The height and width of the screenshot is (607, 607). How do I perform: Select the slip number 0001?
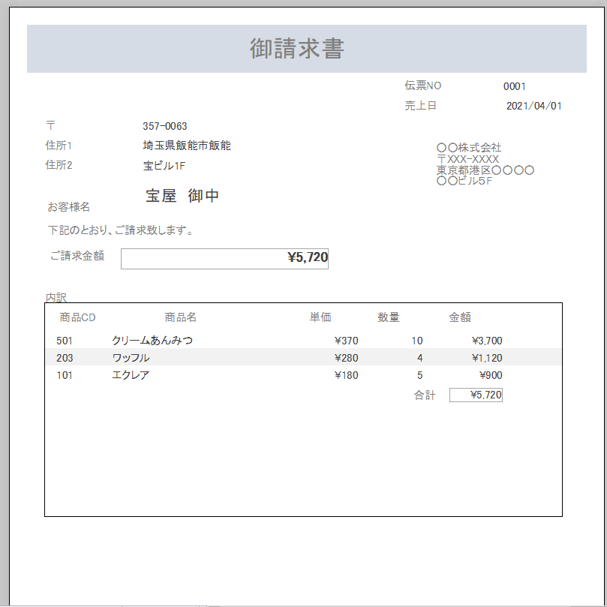coord(514,86)
